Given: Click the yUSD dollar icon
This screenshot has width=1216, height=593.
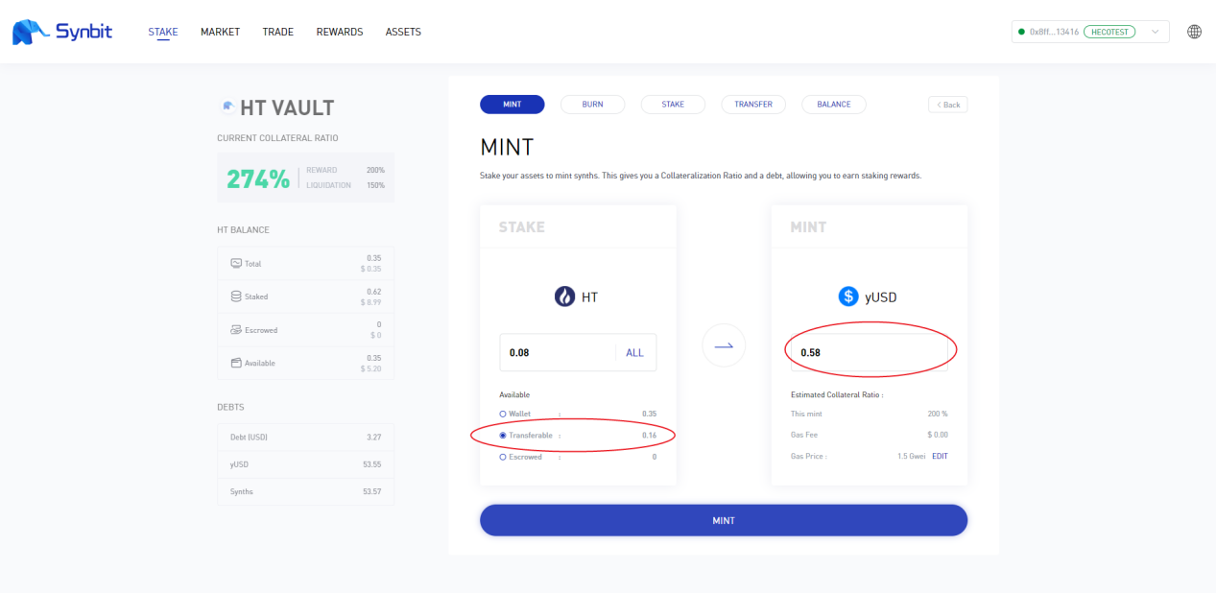Looking at the screenshot, I should [x=848, y=297].
